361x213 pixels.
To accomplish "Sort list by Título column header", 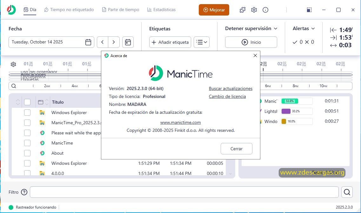I will click(58, 102).
